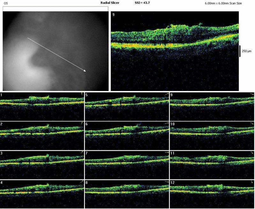Click the orientation arrow icon in slice 4 thumbnail
Screen dimensions: 255x209
click(x=81, y=182)
